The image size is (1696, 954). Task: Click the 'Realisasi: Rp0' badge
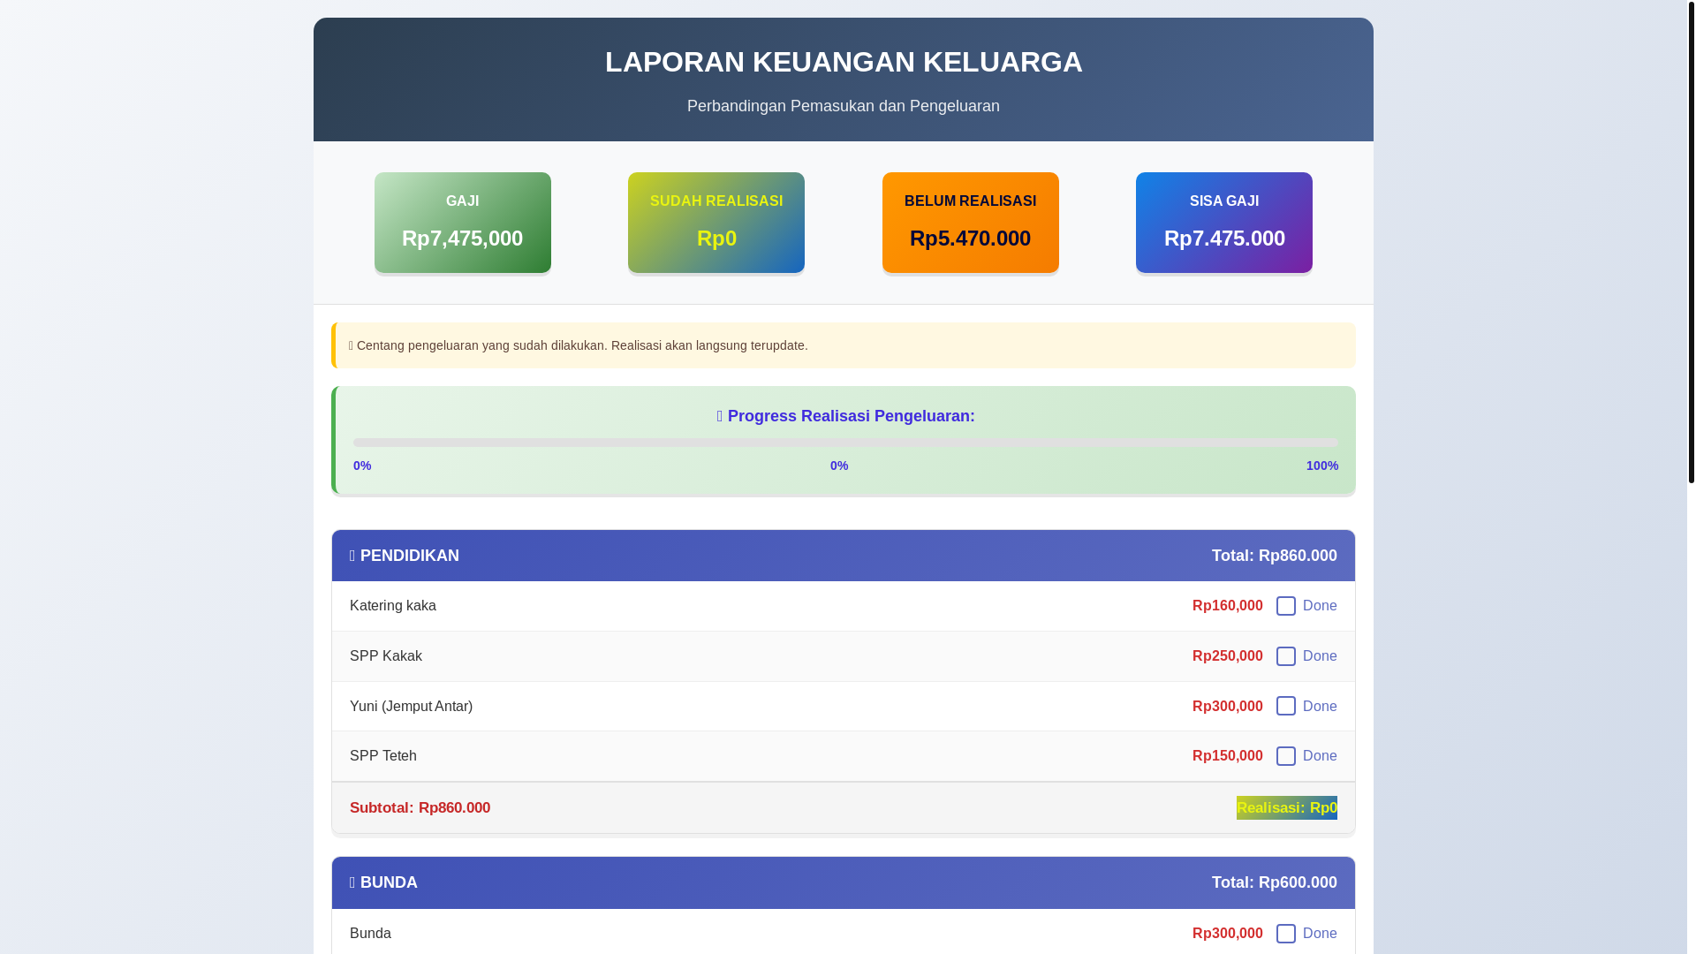1287,807
